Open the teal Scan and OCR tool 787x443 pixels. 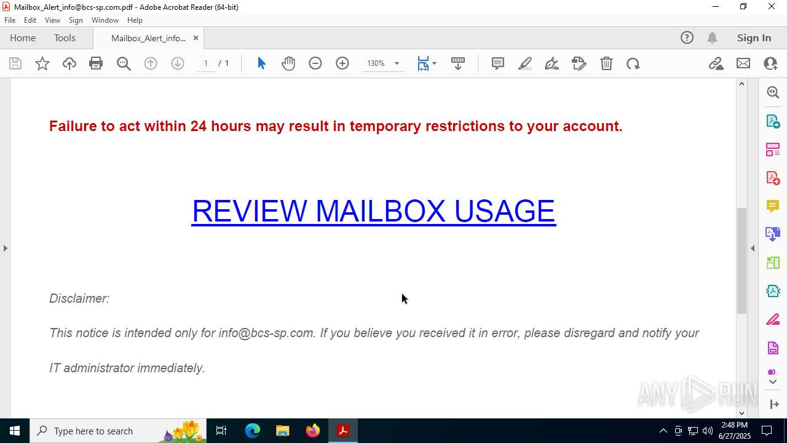click(773, 291)
